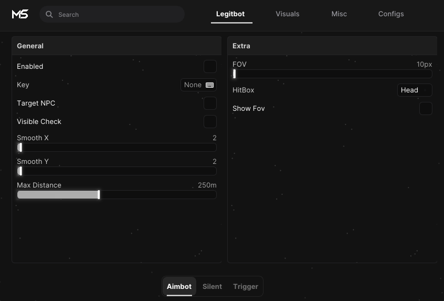This screenshot has width=444, height=301.
Task: Click the MS logo icon
Action: coord(20,14)
